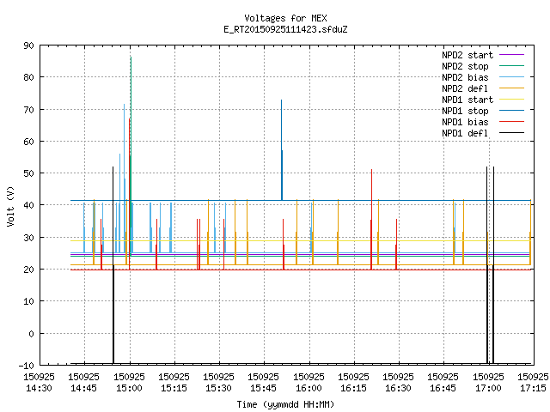The width and height of the screenshot is (550, 412).
Task: Click the yellow NPD1 start legend line sample
Action: (511, 100)
